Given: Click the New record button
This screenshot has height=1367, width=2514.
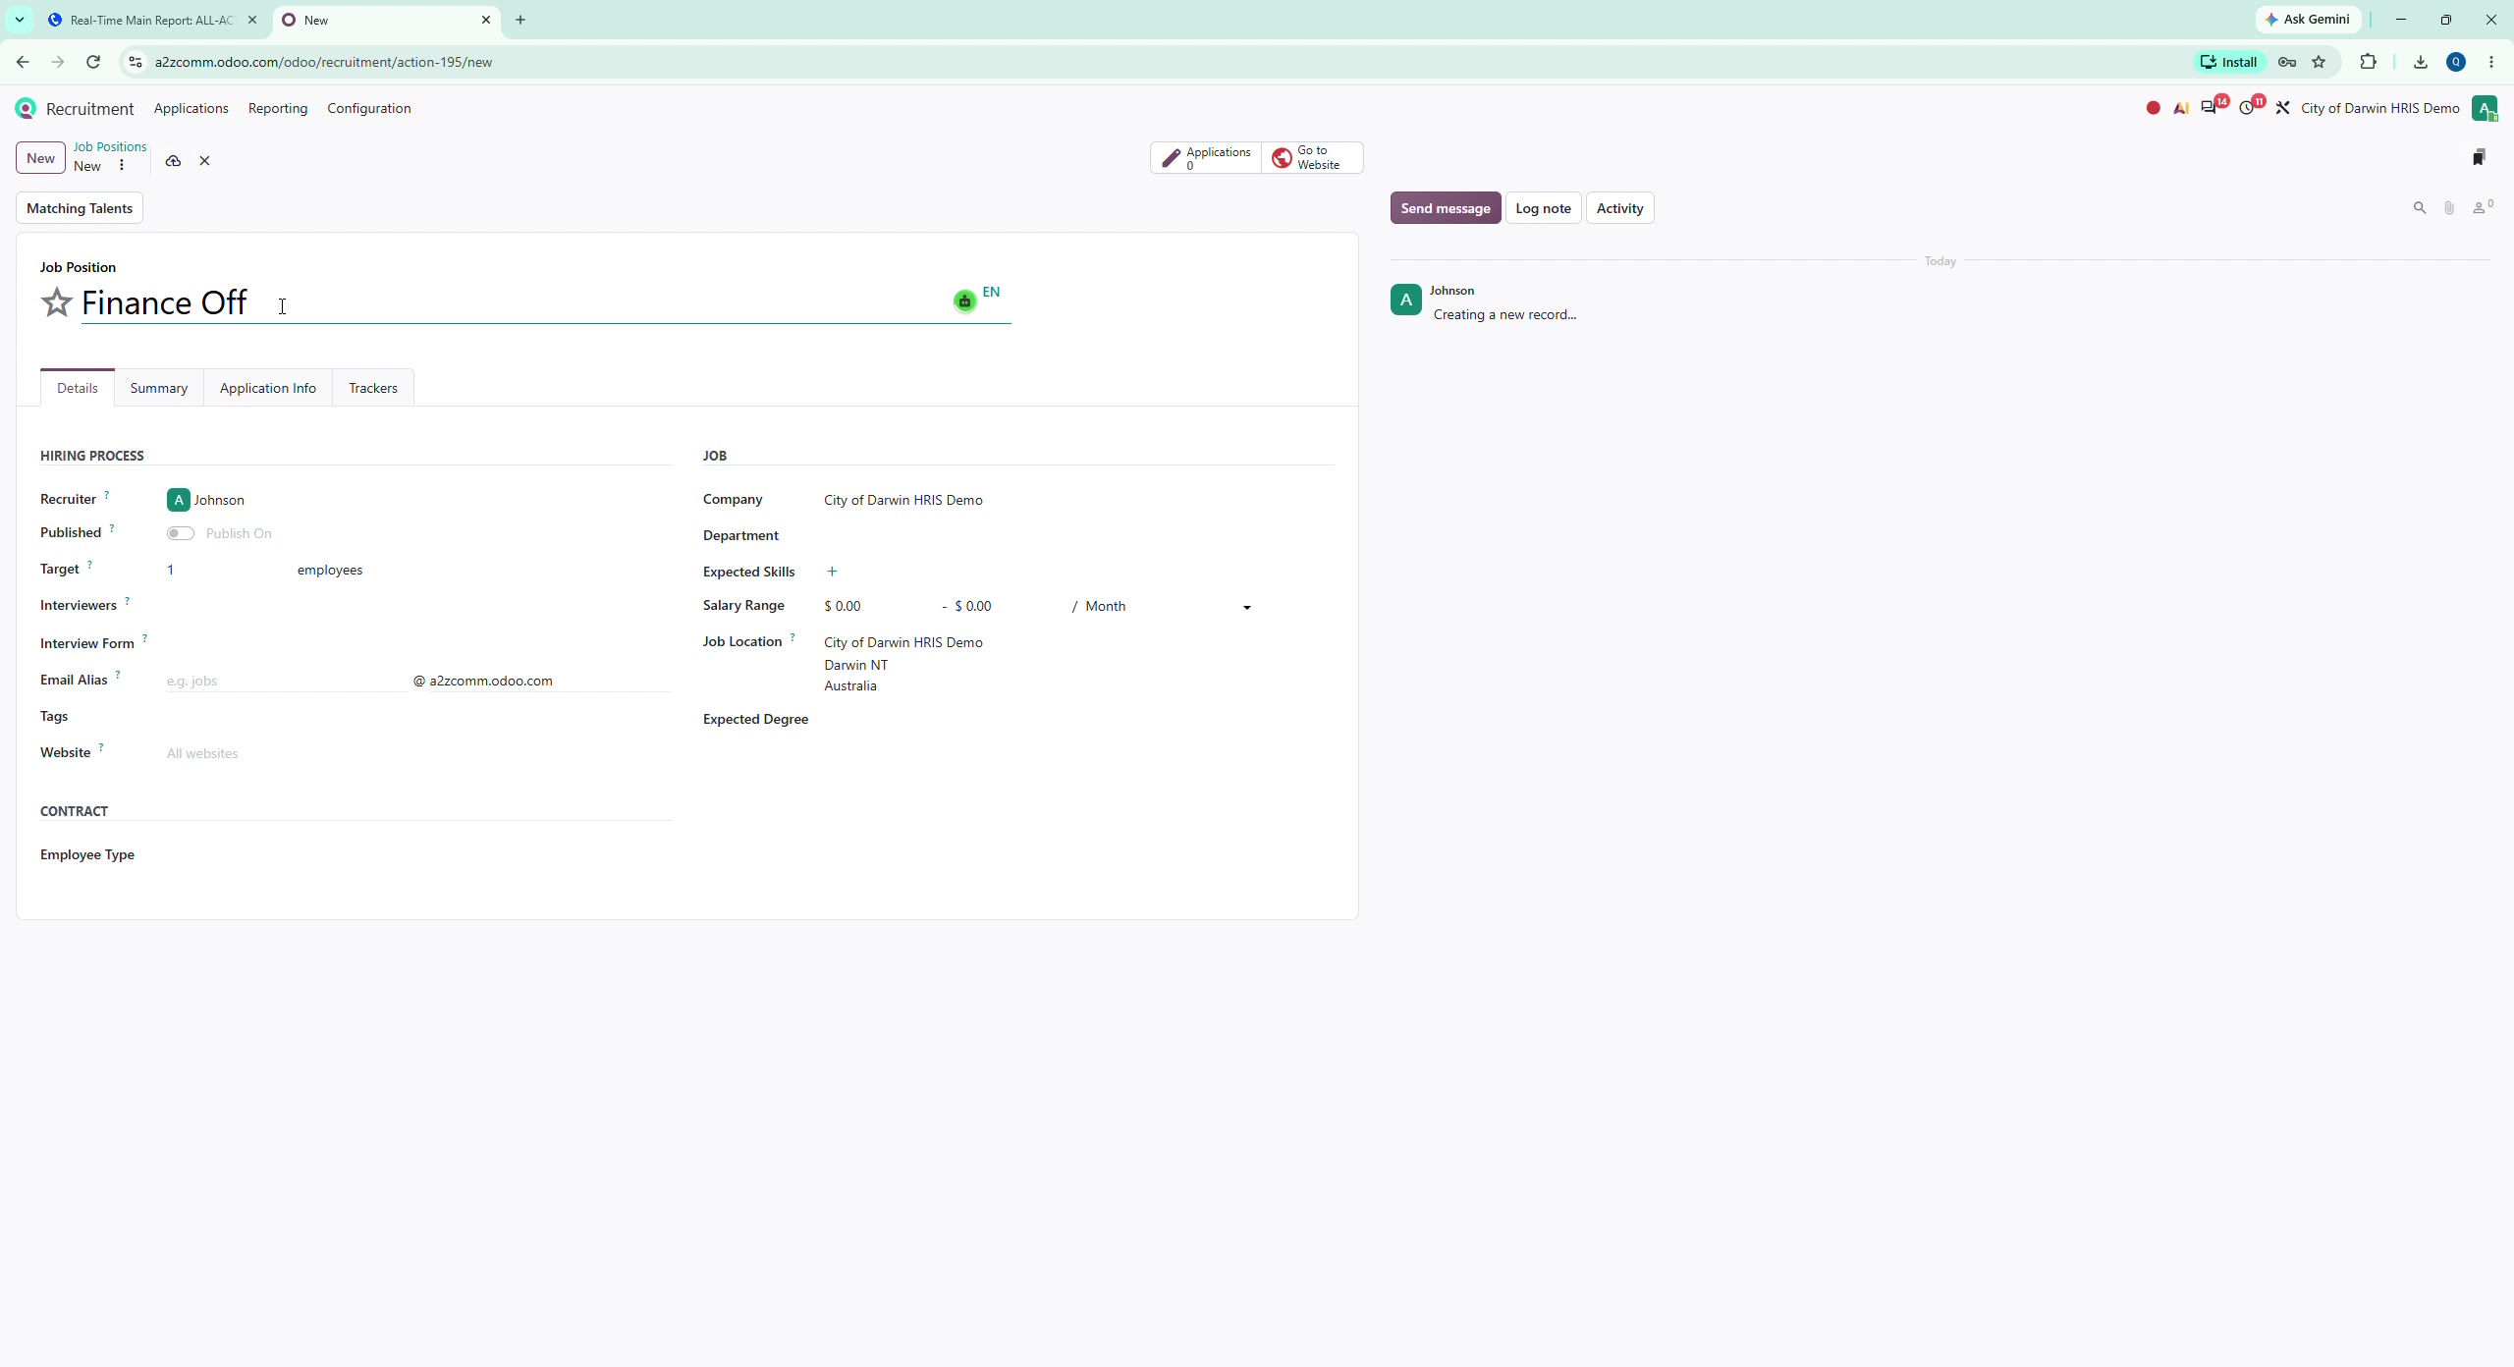Looking at the screenshot, I should pyautogui.click(x=40, y=158).
